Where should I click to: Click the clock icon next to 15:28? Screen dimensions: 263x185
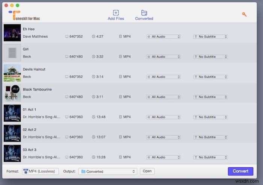coord(94,157)
